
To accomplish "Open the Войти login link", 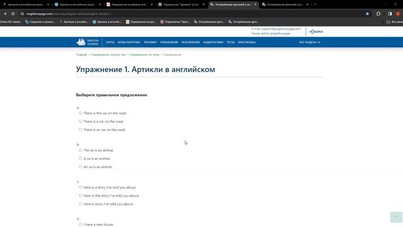I will [x=316, y=32].
